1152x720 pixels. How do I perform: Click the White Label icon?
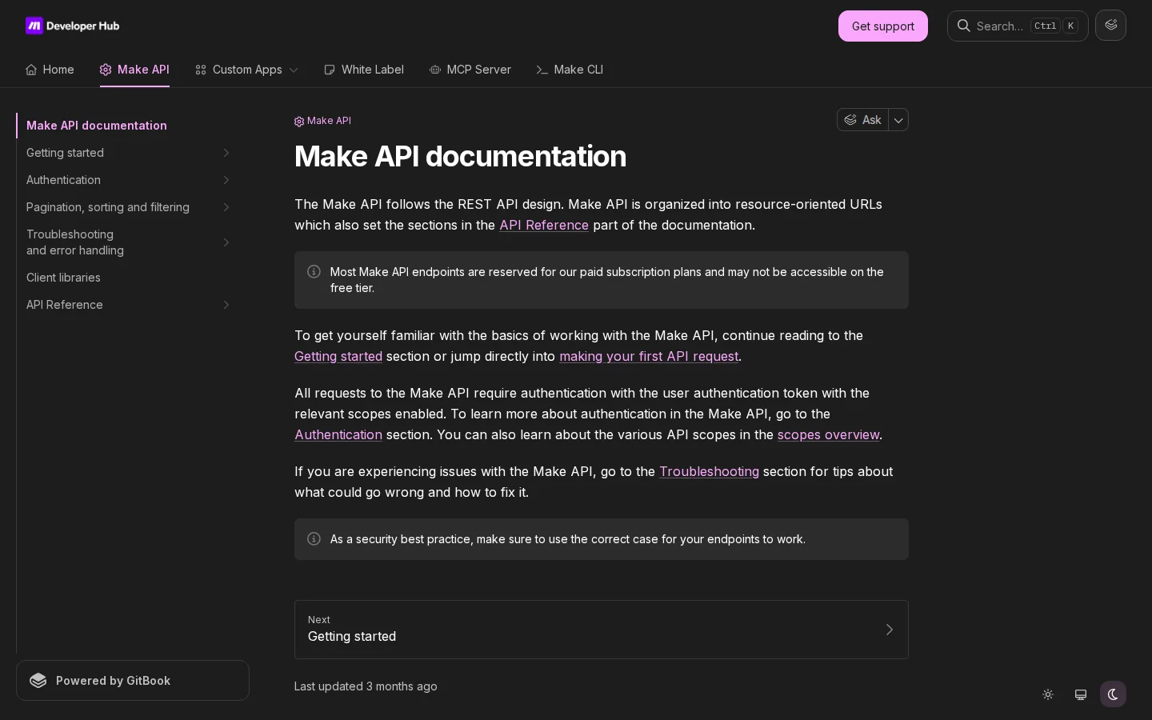(330, 70)
